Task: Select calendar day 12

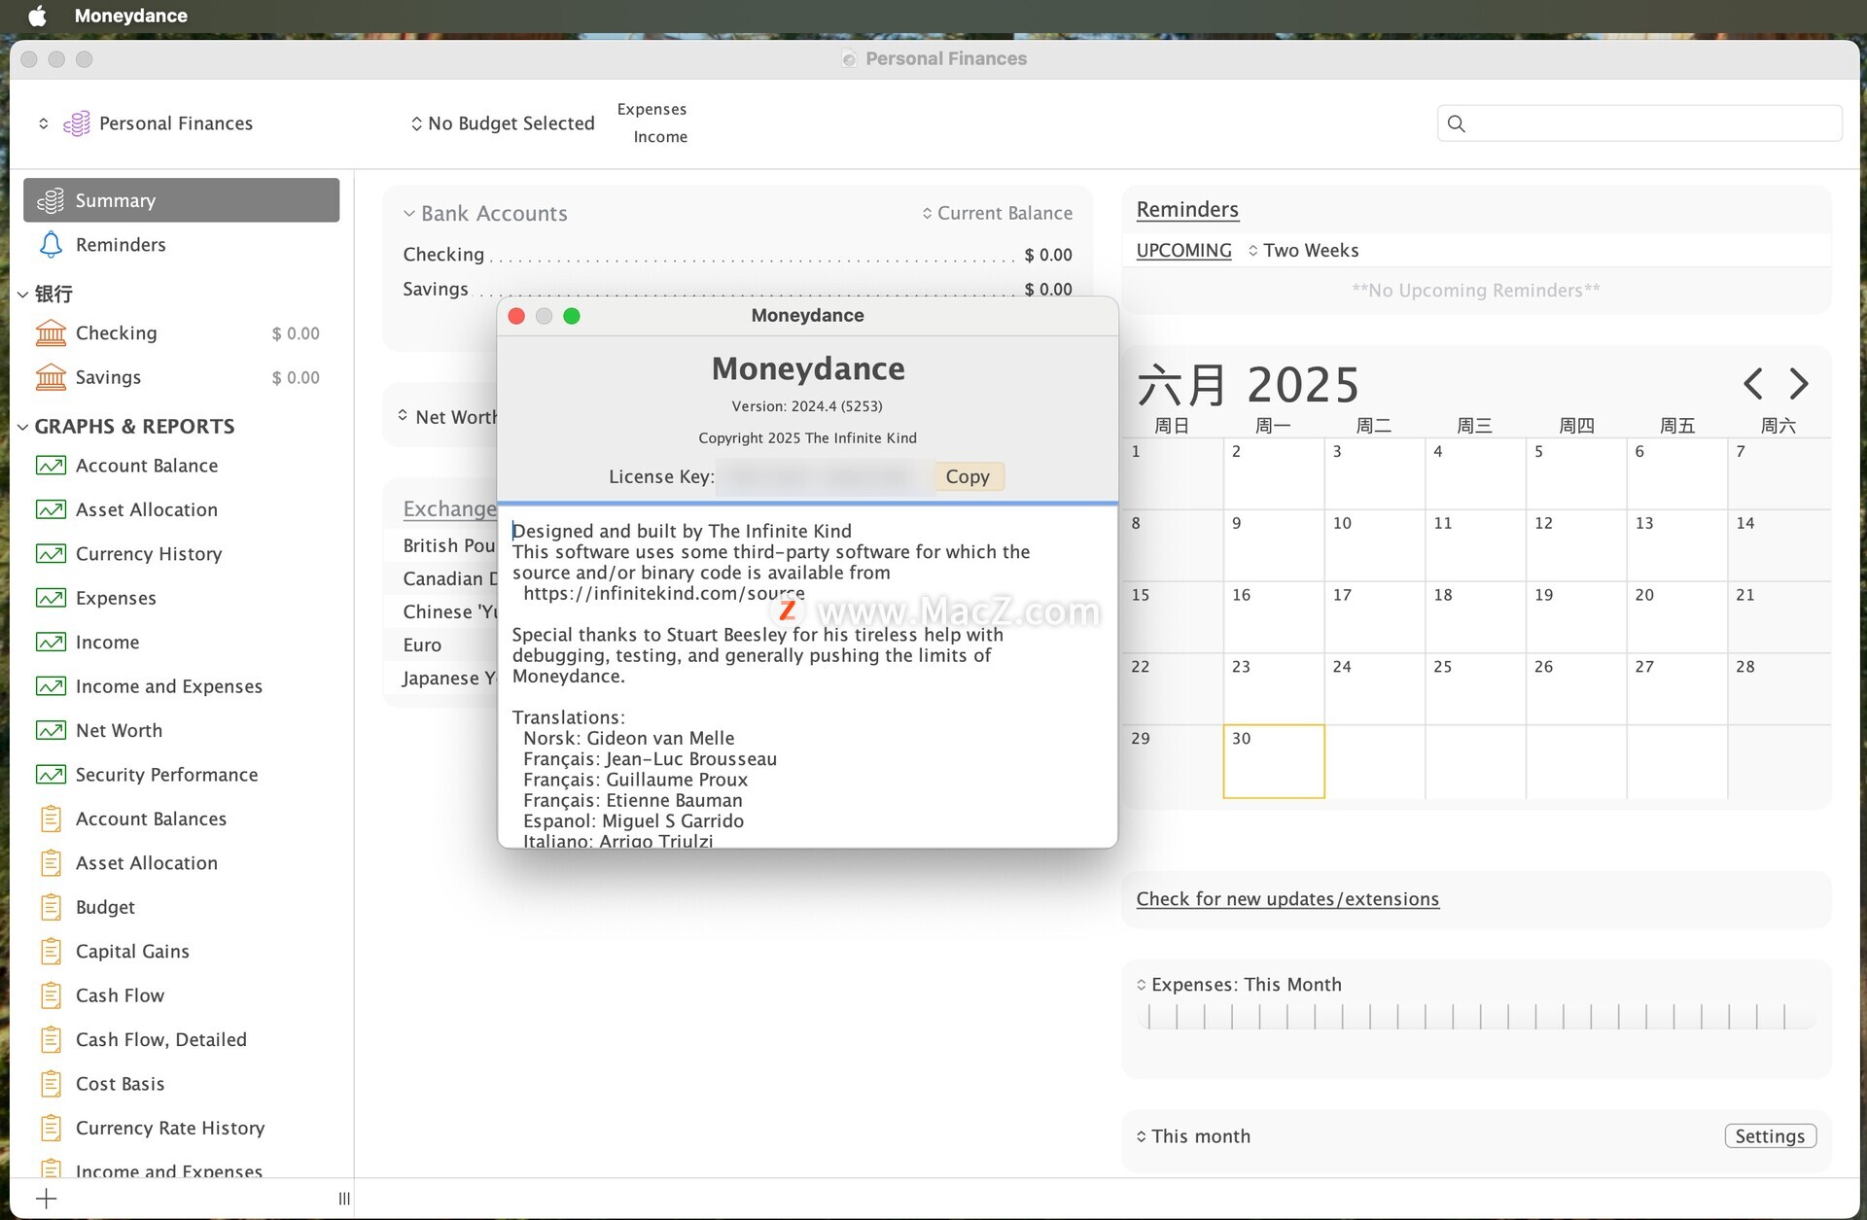Action: [1576, 545]
